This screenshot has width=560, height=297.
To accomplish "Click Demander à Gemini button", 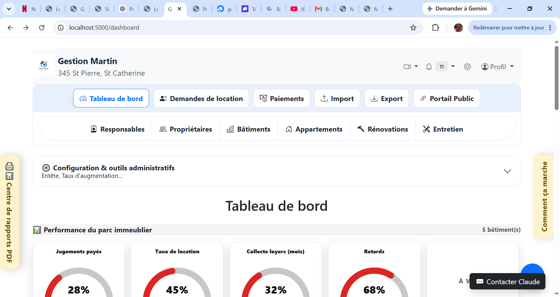I will (x=457, y=9).
